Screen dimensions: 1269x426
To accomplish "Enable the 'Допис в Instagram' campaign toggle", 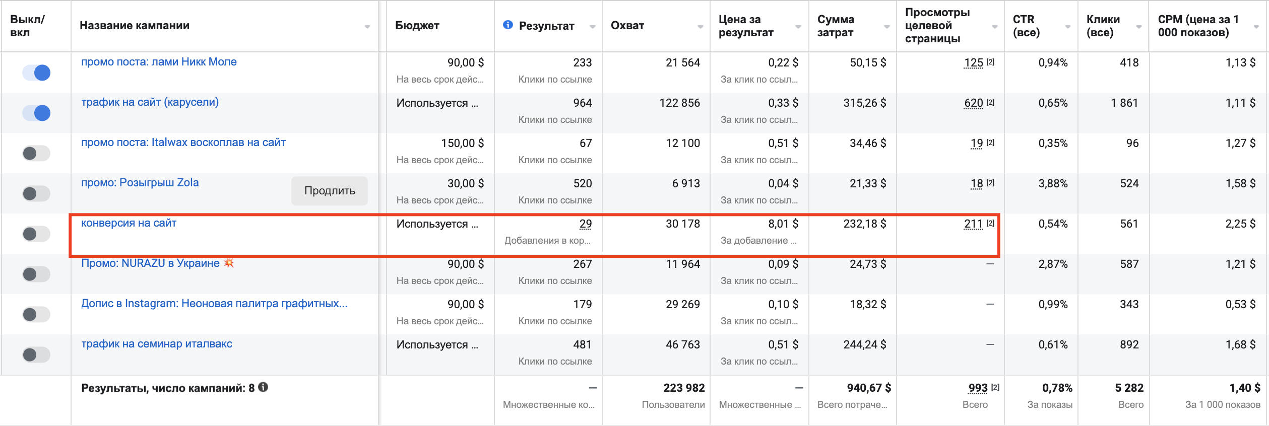I will tap(36, 314).
